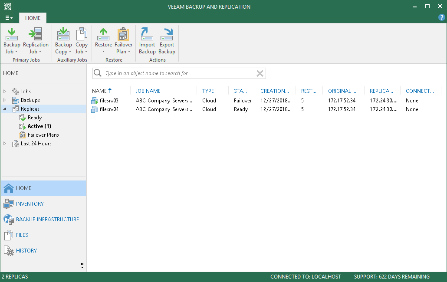Select Ready under Replicas
447x282 pixels.
click(x=34, y=118)
